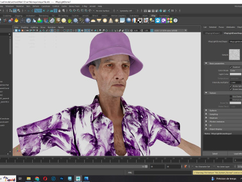The height and width of the screenshot is (182, 242).
Task: Click the striped sphere shelf icon
Action: pos(134,21)
